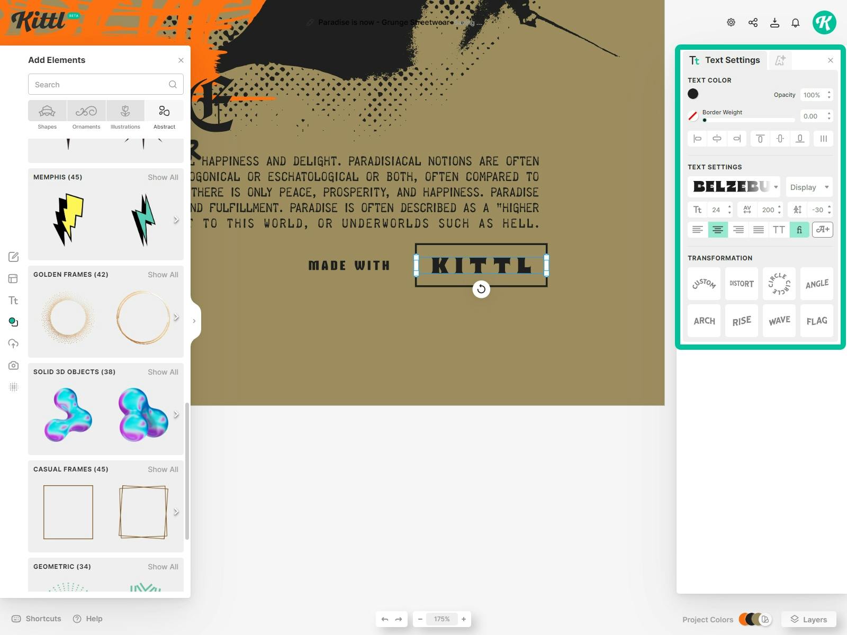Click the rotate handle below KITTL text
Screen dimensions: 847x635
(481, 289)
